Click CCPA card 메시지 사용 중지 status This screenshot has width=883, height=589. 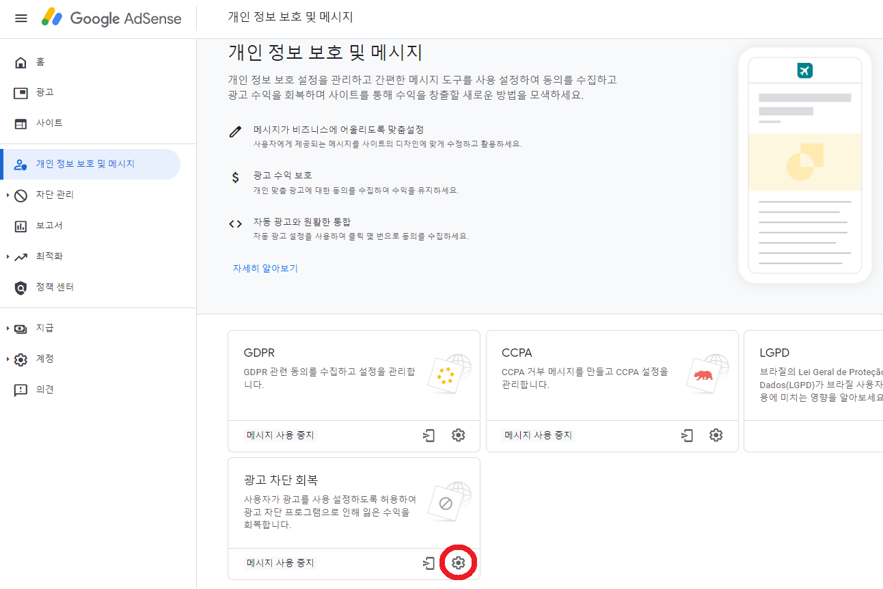[x=538, y=435]
